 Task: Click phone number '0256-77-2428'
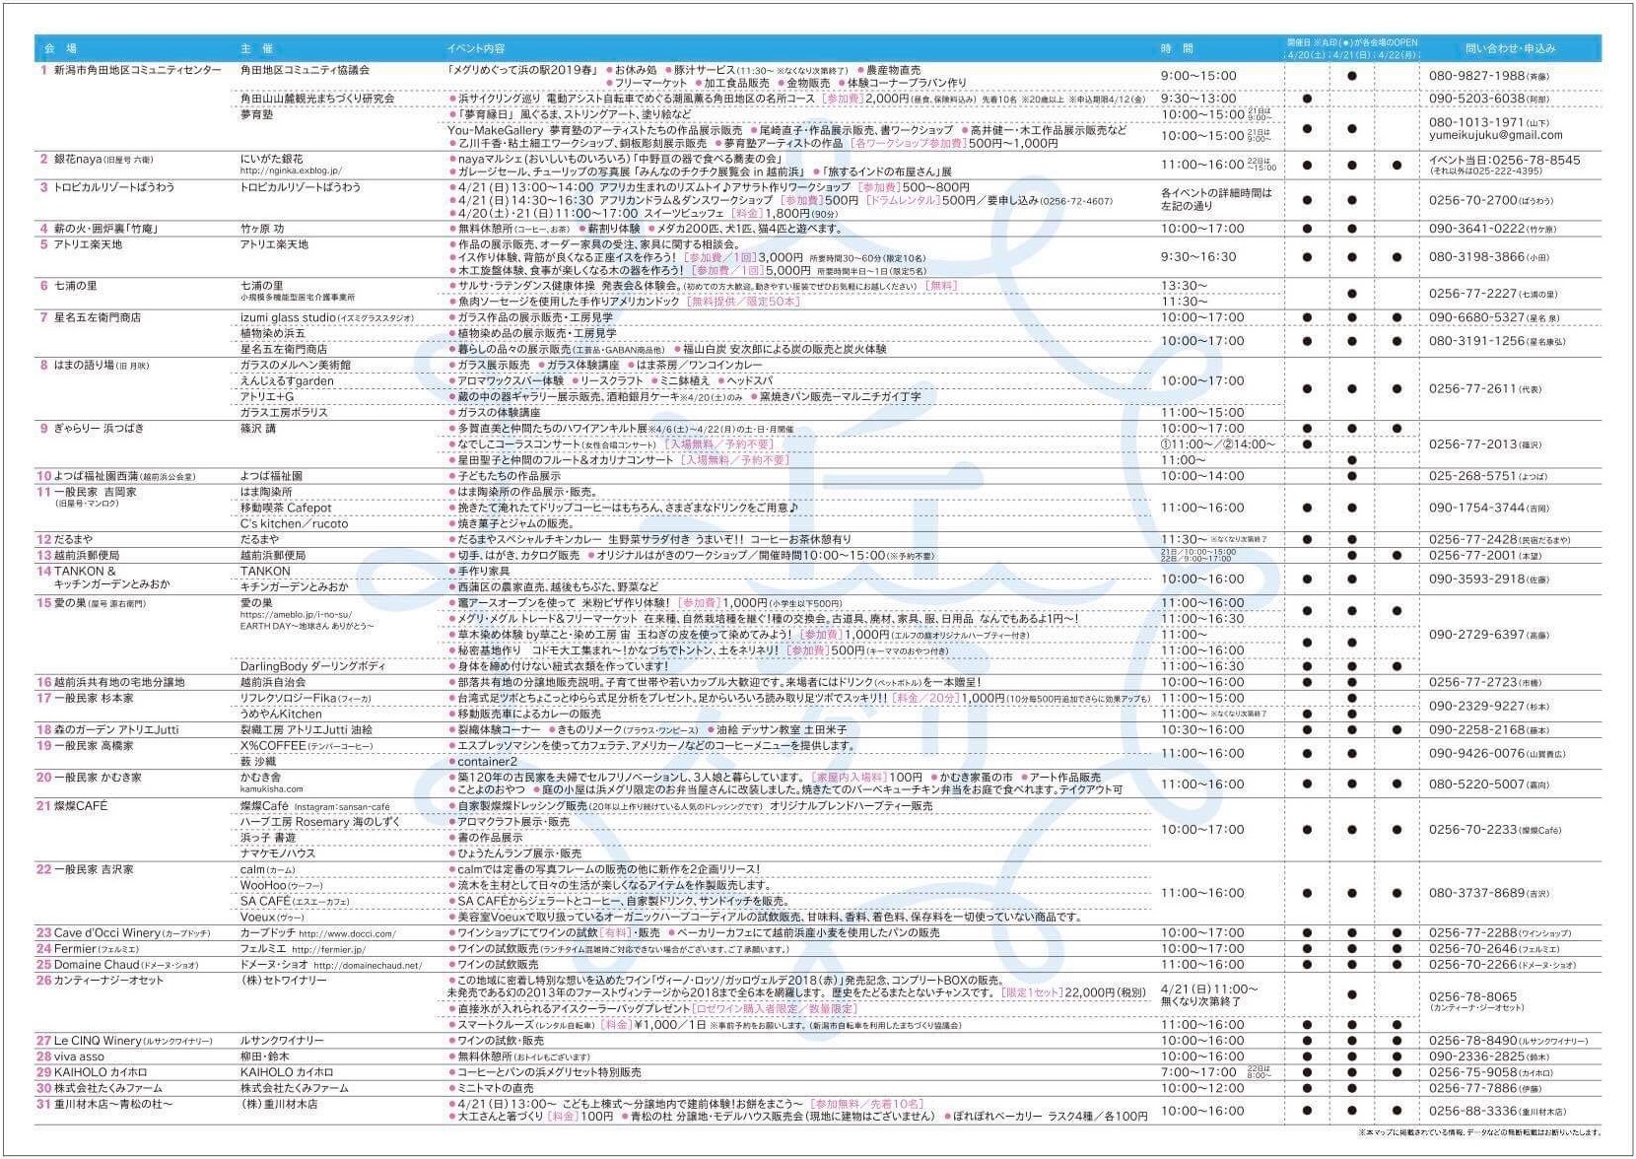pyautogui.click(x=1473, y=539)
